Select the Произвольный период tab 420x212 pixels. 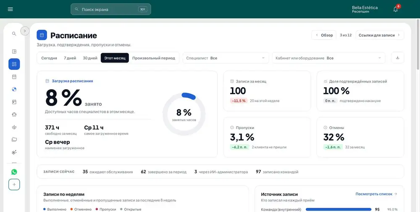pos(154,58)
